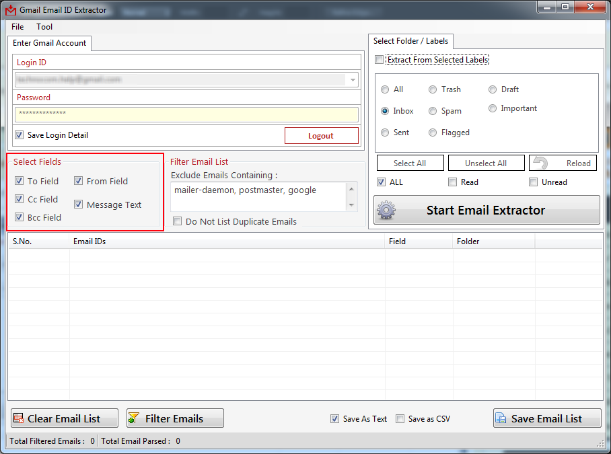Expand the Login ID dropdown arrow
Viewport: 611px width, 454px height.
coord(352,80)
